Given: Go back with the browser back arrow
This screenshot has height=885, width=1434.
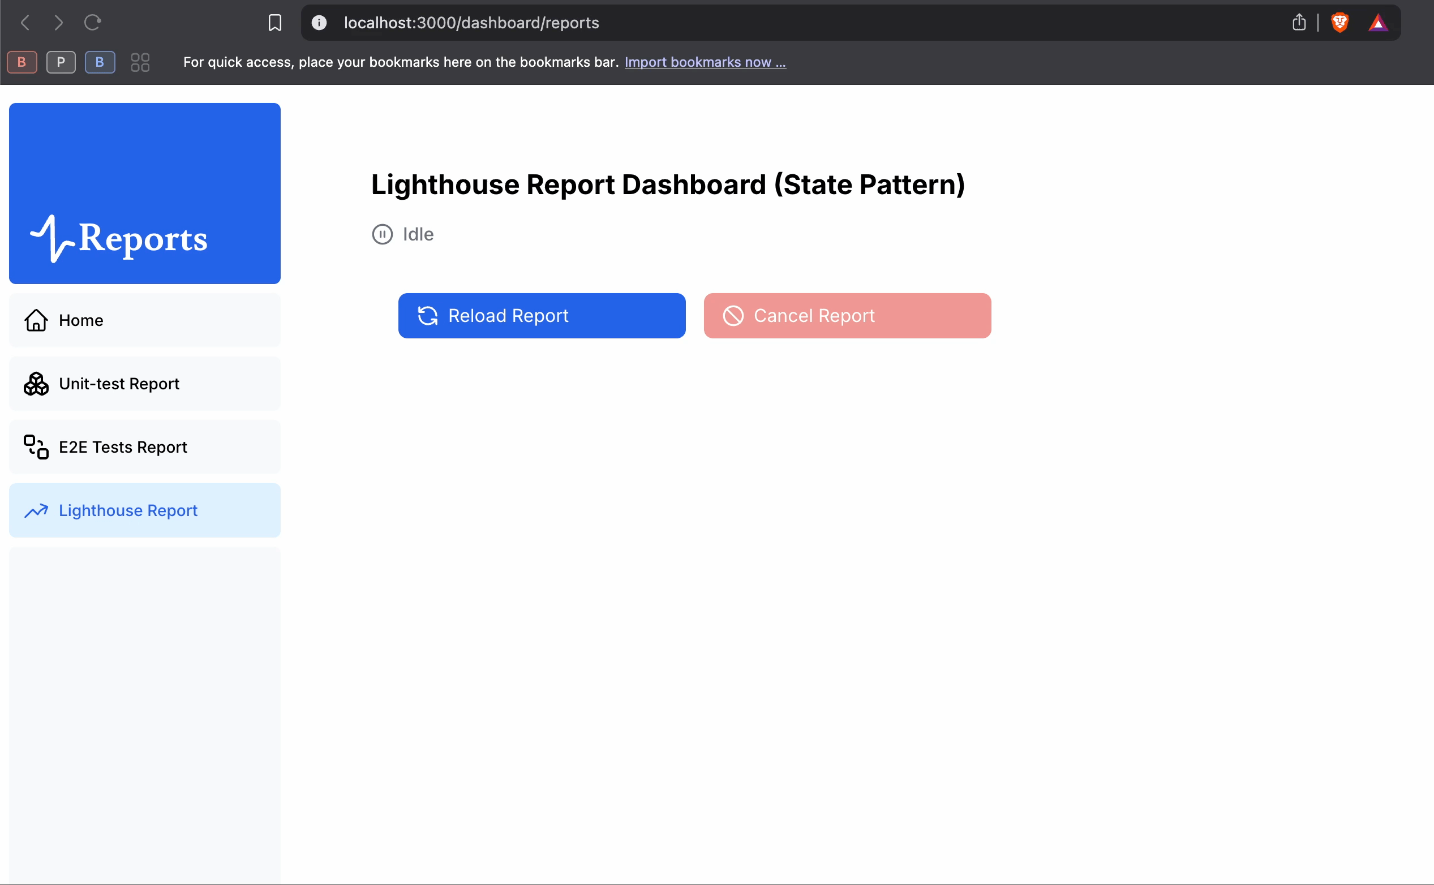Looking at the screenshot, I should [25, 23].
